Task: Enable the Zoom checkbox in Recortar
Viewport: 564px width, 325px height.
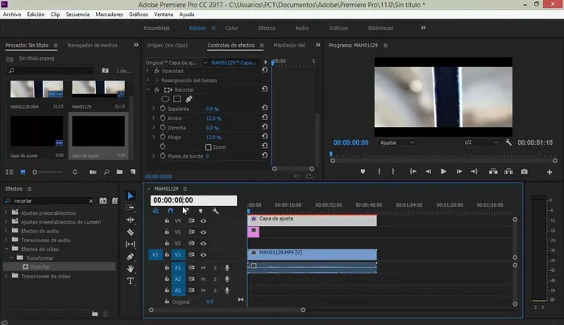Action: point(209,147)
